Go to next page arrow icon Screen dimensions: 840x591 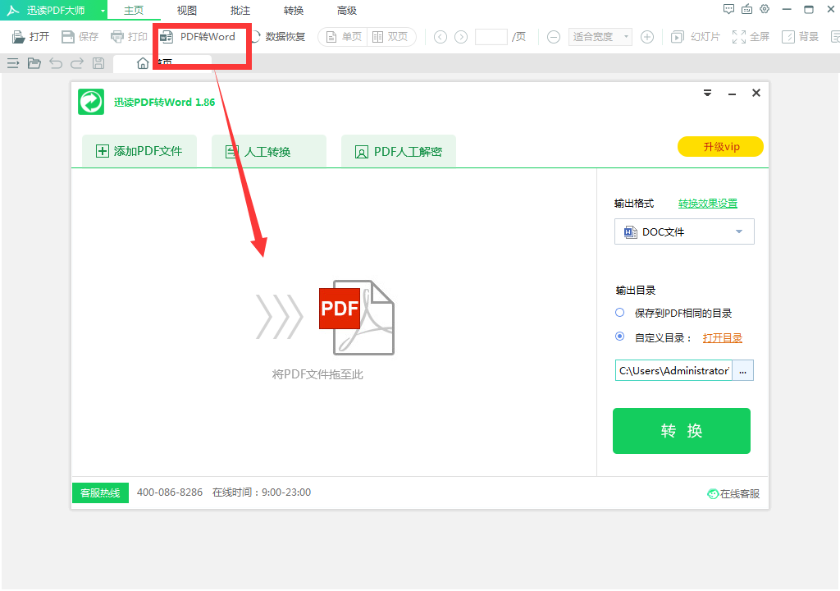point(461,36)
